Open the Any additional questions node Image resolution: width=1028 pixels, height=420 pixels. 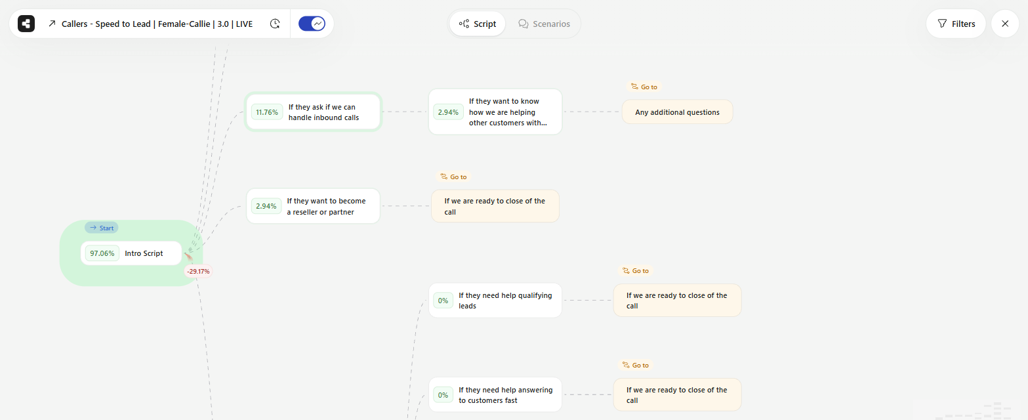677,112
